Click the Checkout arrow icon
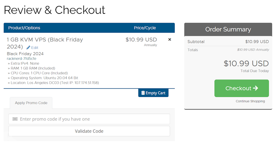 [255, 88]
